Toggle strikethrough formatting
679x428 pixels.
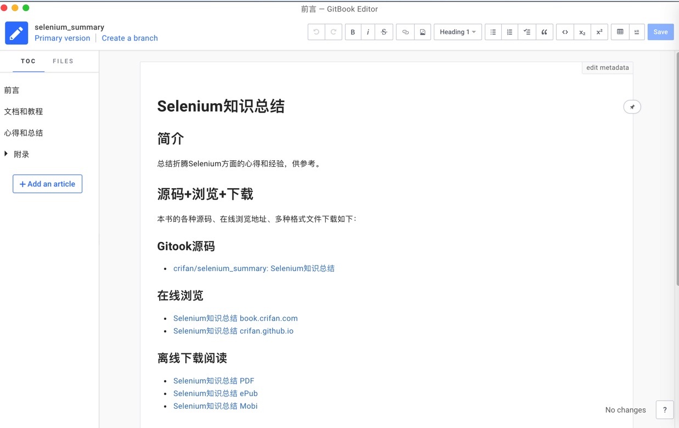[384, 32]
